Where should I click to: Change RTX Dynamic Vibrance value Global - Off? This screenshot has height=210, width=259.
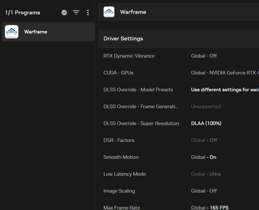[x=204, y=56]
